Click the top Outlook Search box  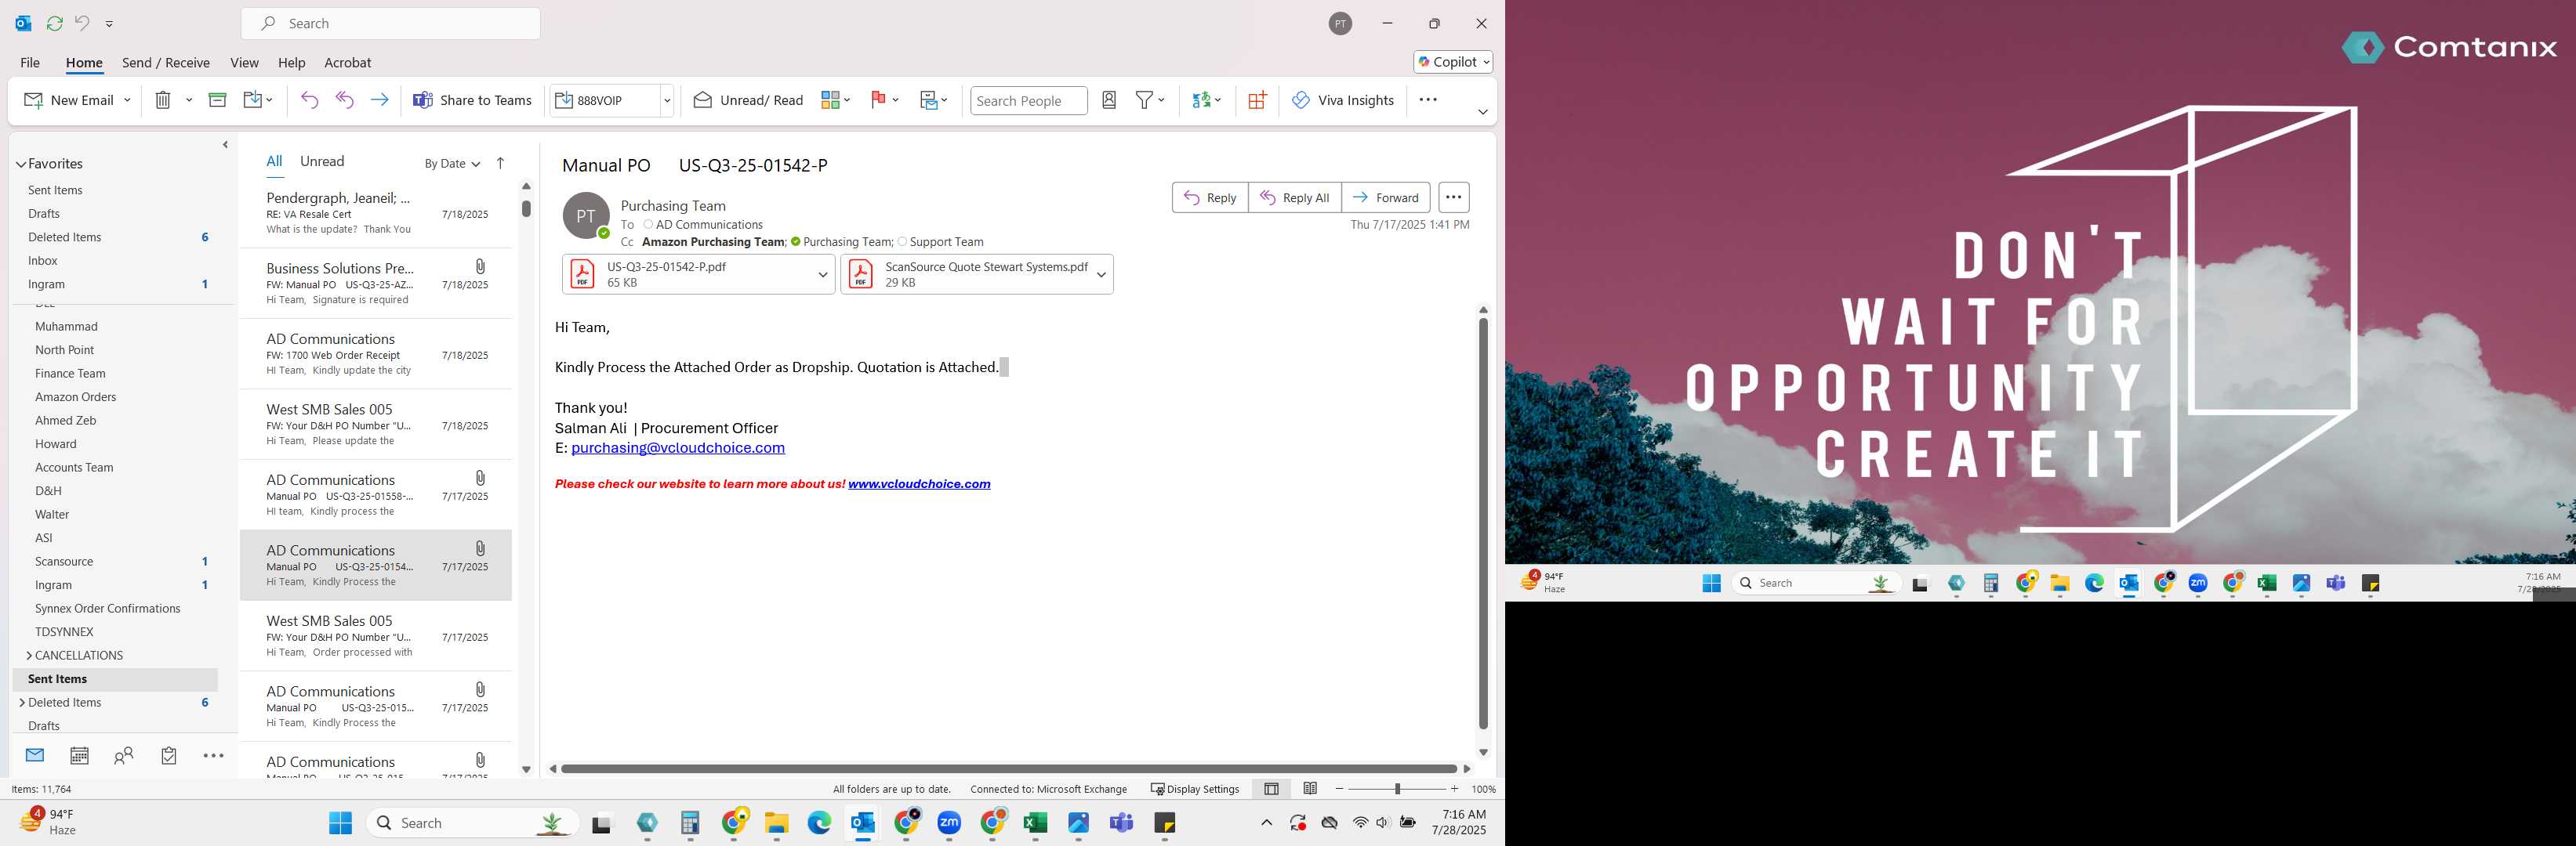coord(391,23)
